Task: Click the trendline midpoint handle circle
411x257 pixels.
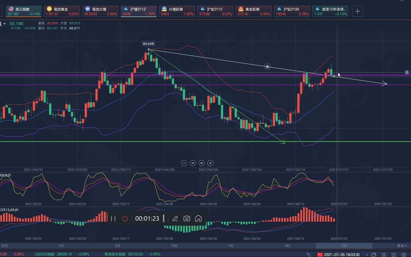Action: 267,67
